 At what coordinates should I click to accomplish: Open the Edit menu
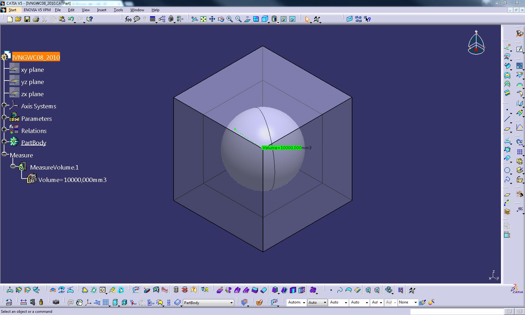71,10
